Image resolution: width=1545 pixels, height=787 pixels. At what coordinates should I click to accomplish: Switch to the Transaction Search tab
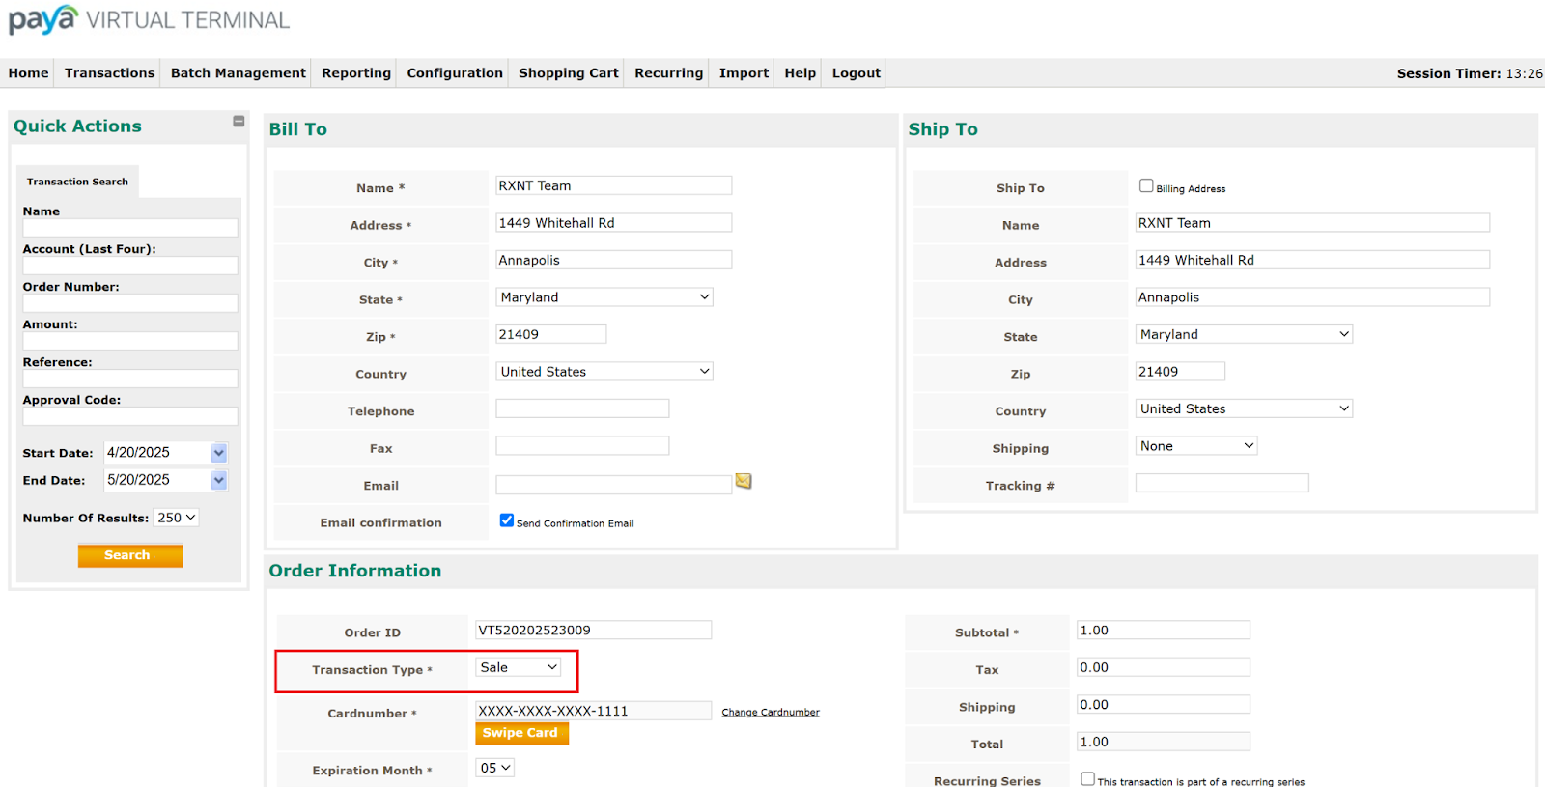pos(77,182)
